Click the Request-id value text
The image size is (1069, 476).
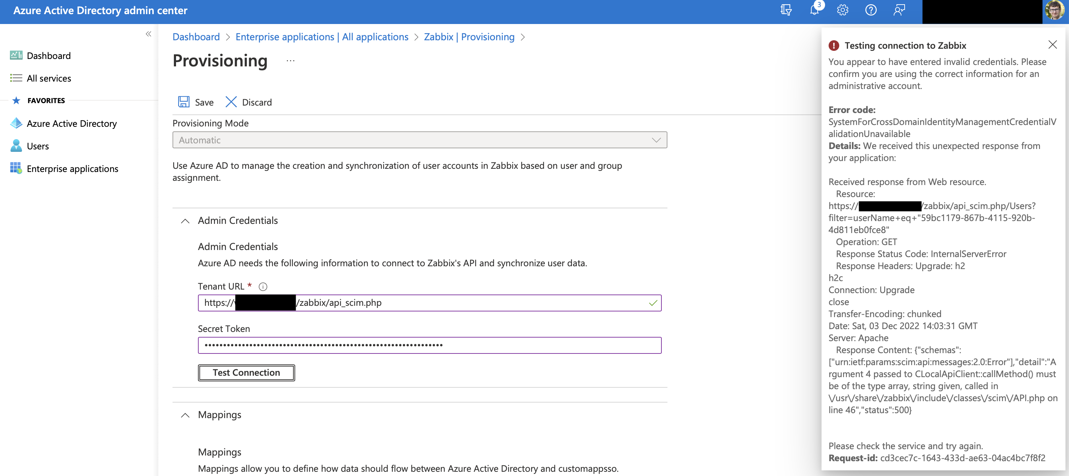pos(963,458)
